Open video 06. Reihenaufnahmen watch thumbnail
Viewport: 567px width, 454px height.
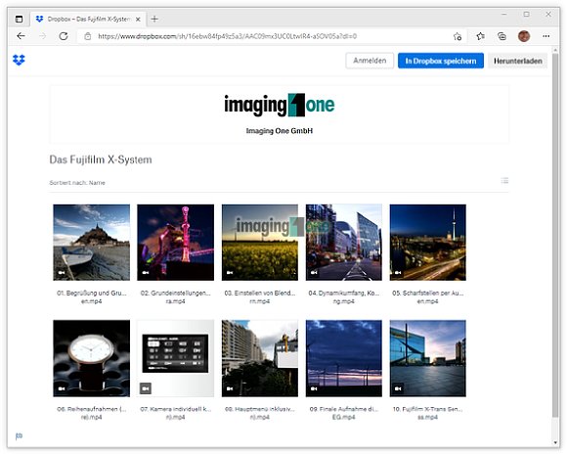pos(92,358)
